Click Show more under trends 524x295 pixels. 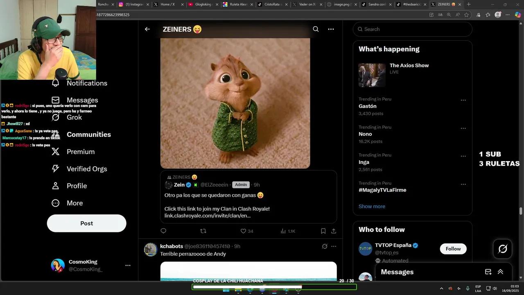click(x=372, y=206)
